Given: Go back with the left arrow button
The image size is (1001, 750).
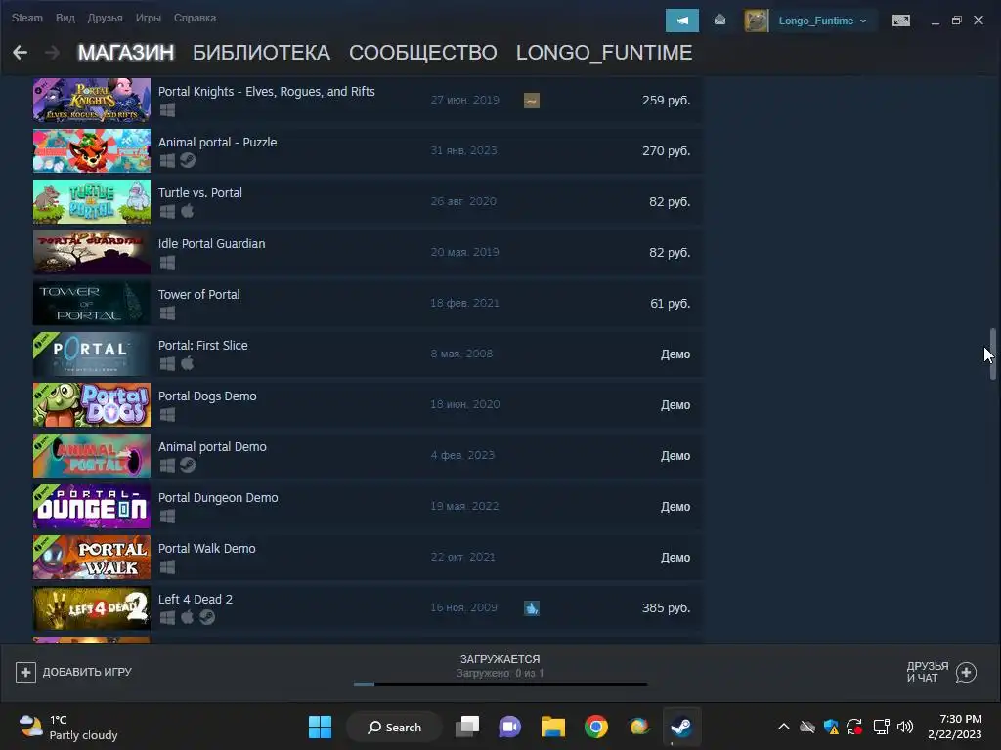Looking at the screenshot, I should point(20,53).
